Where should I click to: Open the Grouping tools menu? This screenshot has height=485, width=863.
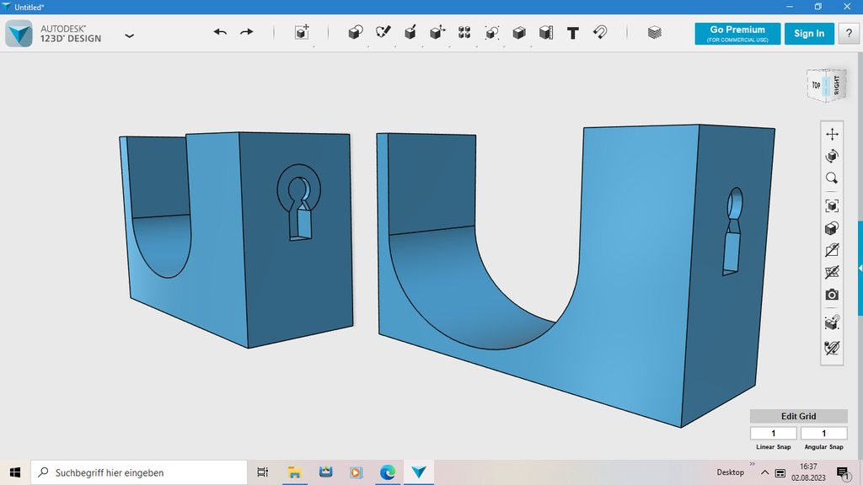tap(491, 33)
